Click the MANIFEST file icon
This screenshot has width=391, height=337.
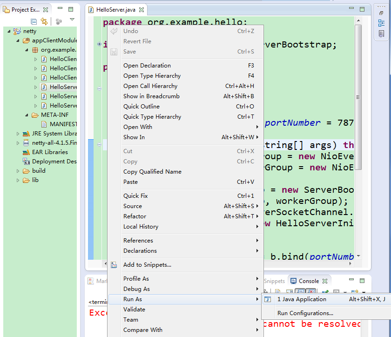[44, 124]
